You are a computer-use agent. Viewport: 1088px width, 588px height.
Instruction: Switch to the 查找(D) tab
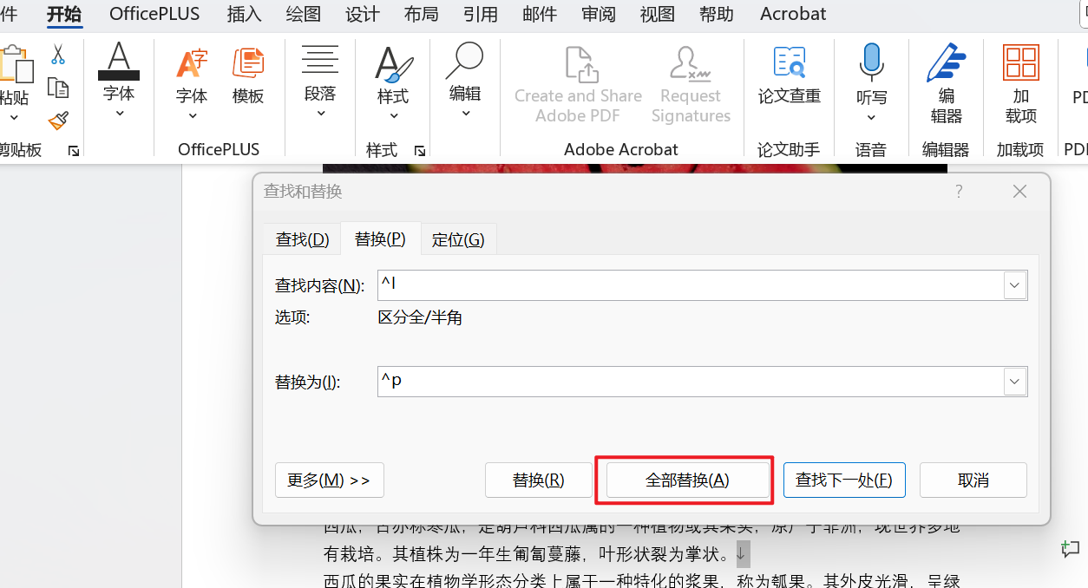click(x=302, y=239)
